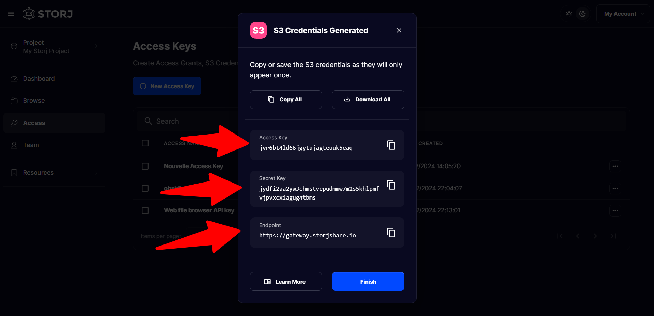Copy the Secret Key value
This screenshot has height=316, width=654.
(391, 185)
